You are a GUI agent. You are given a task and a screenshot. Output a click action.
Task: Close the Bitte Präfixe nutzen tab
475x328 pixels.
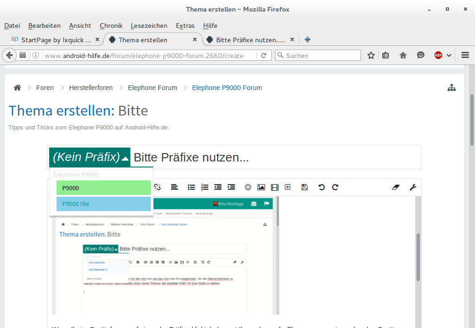pos(292,39)
